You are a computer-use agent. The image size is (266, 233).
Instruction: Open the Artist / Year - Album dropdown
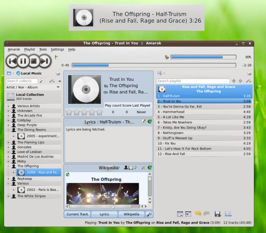(33, 87)
